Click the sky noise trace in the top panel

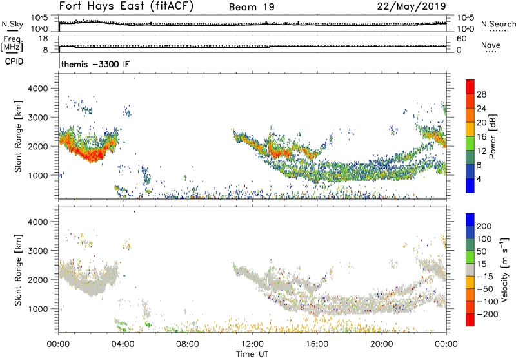pos(252,25)
